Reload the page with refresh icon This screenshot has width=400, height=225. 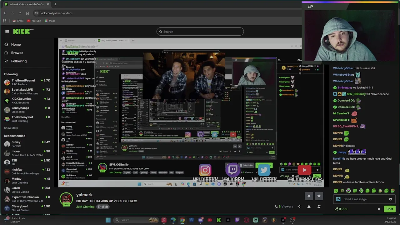[x=20, y=13]
